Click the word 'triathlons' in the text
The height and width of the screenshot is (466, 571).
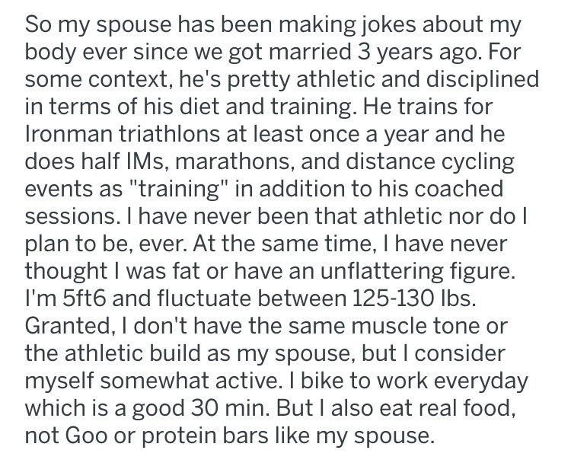click(x=169, y=133)
